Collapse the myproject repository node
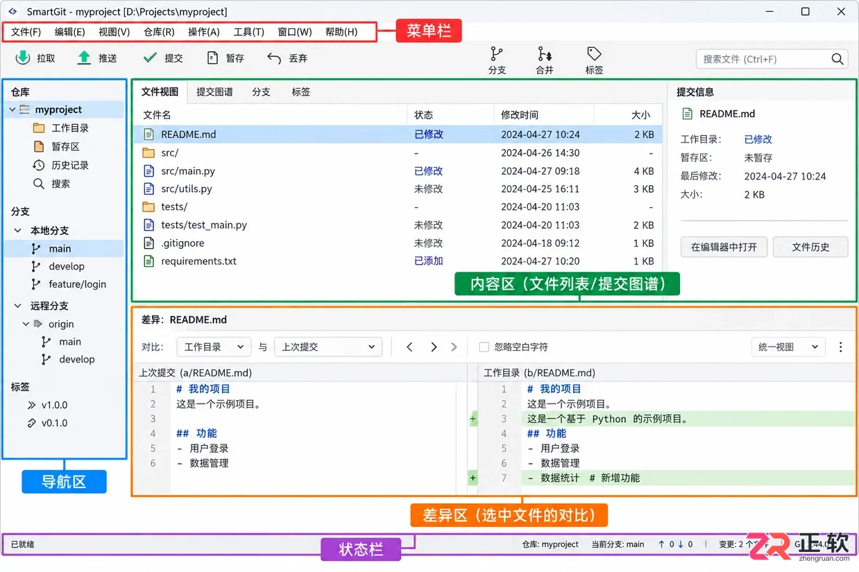The width and height of the screenshot is (859, 572). 12,110
